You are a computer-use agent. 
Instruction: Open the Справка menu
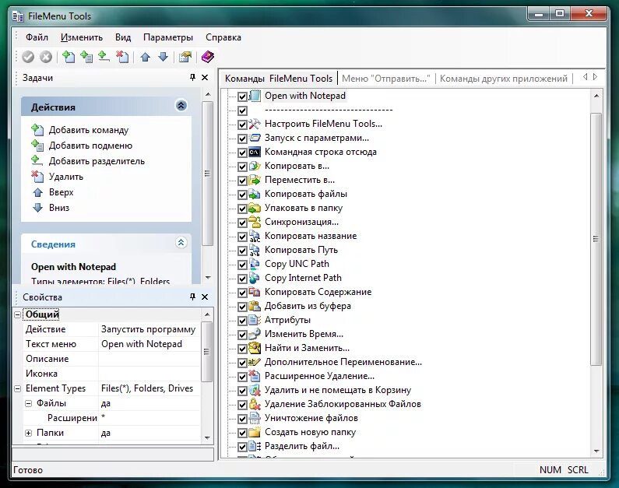click(223, 37)
